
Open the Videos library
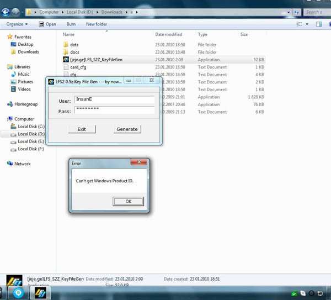click(x=24, y=89)
